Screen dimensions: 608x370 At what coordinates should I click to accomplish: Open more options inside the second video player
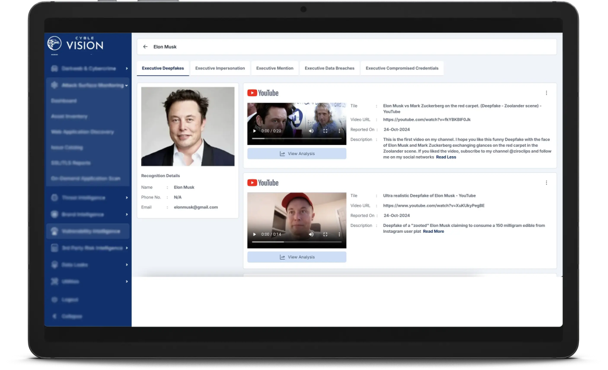339,234
